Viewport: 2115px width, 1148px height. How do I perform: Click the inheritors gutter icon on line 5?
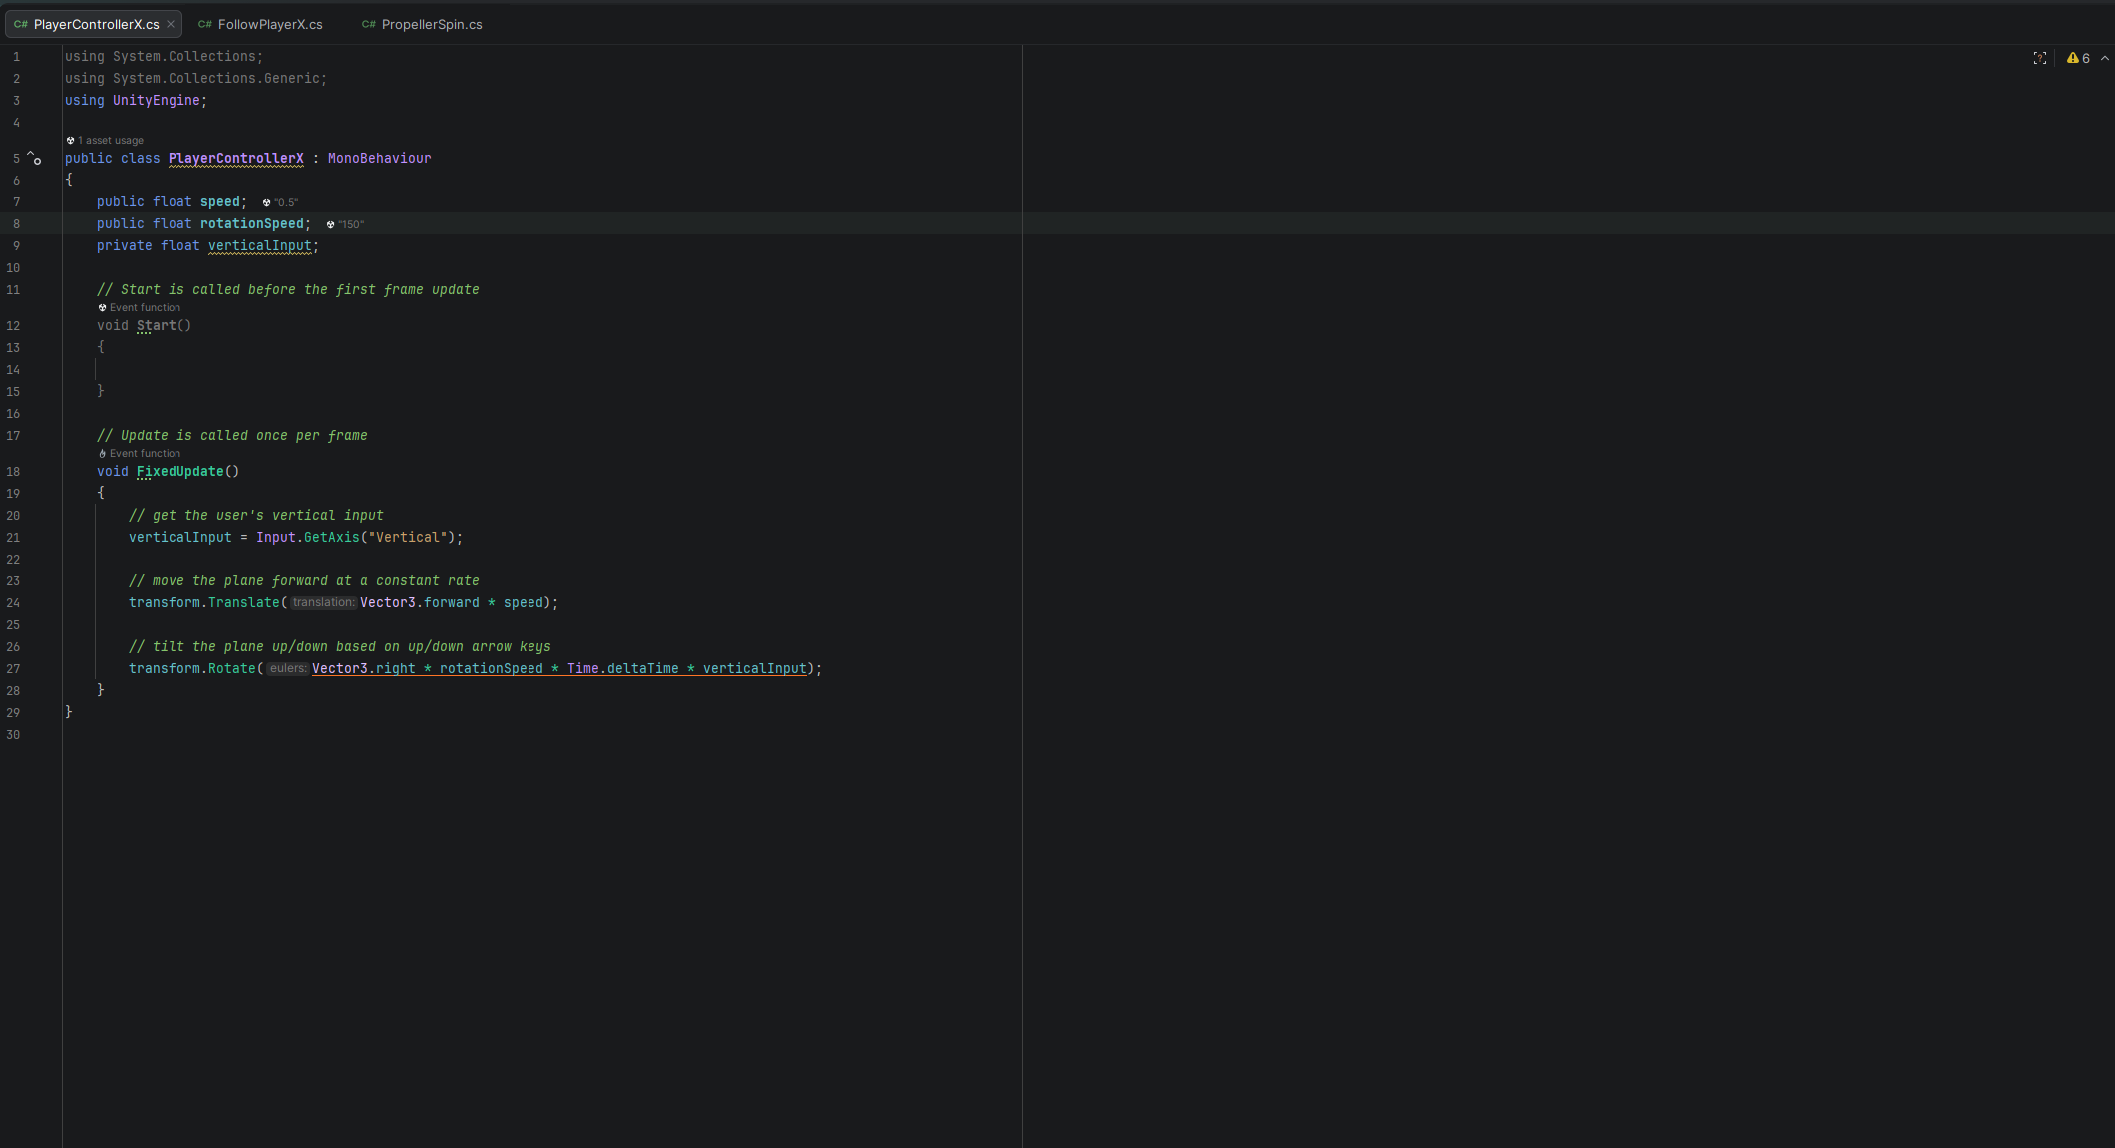click(34, 158)
